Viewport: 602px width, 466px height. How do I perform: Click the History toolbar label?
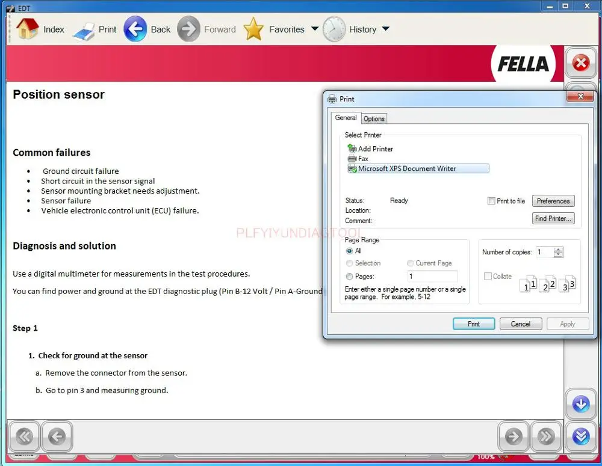[x=363, y=29]
